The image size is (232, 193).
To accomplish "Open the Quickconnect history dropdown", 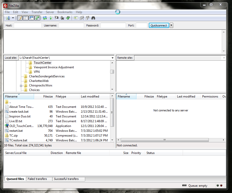I will click(x=171, y=25).
